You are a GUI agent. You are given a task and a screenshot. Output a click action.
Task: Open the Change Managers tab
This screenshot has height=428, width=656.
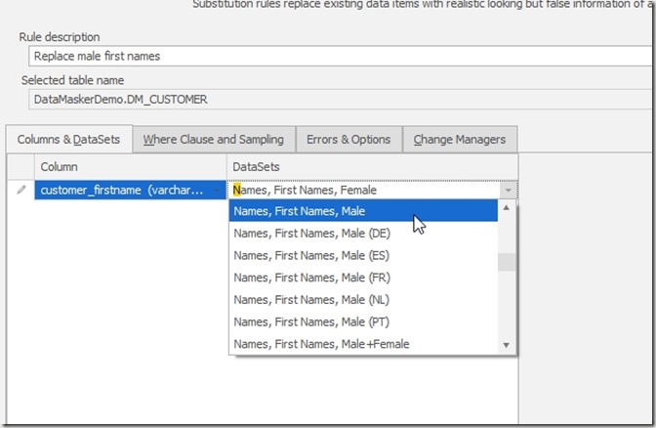point(460,139)
